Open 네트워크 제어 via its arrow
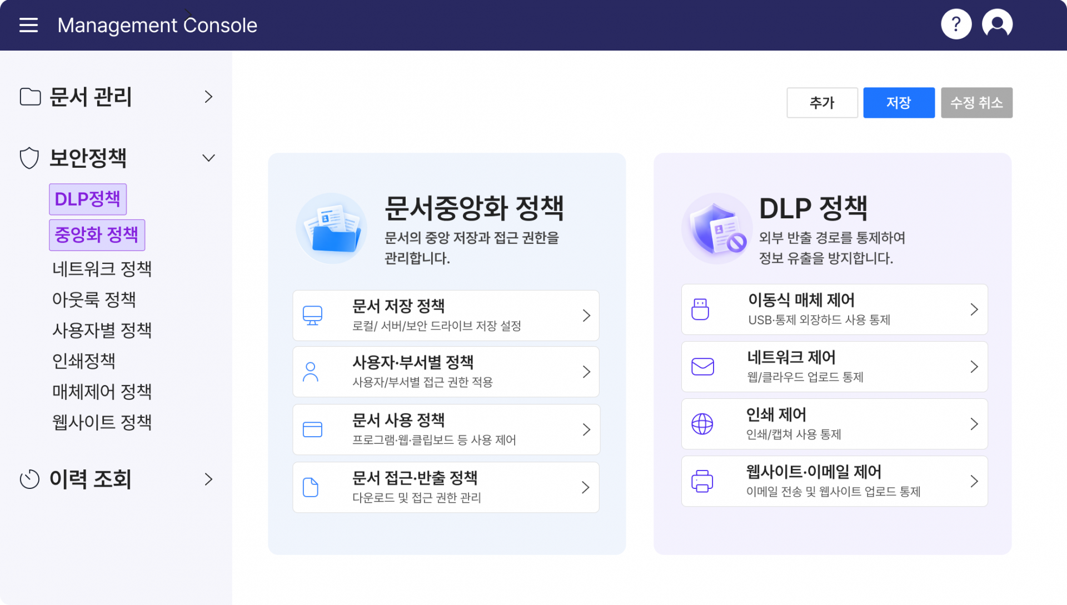 [974, 367]
